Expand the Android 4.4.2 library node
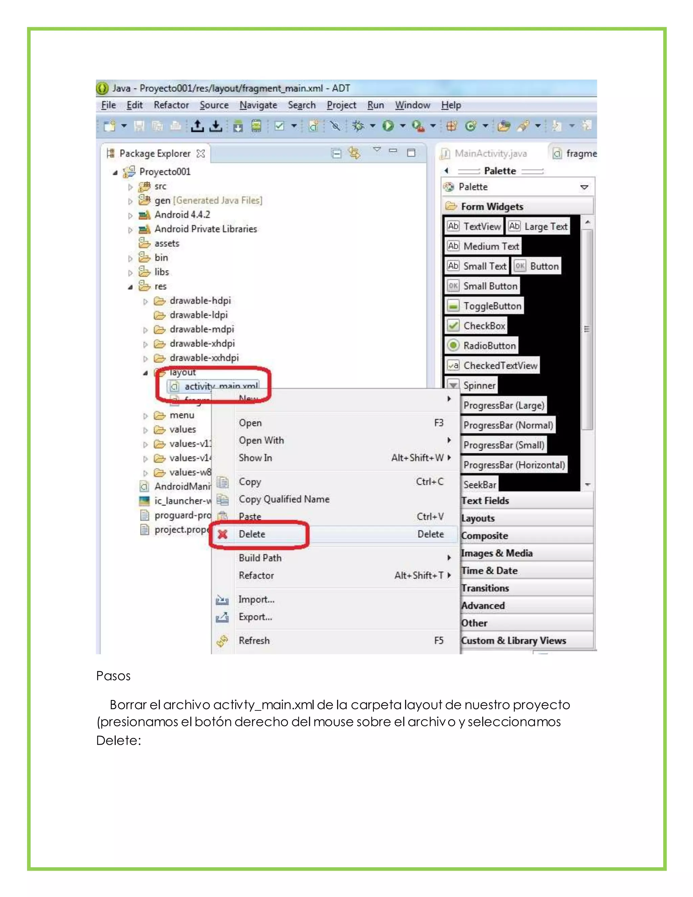Screen dimensions: 693x897 pos(131,216)
